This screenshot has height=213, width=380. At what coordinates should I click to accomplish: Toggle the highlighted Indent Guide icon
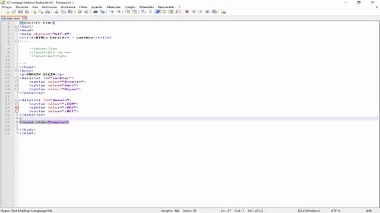(157, 12)
